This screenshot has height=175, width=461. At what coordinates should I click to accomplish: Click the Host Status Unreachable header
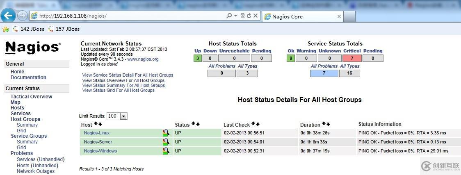(x=234, y=51)
